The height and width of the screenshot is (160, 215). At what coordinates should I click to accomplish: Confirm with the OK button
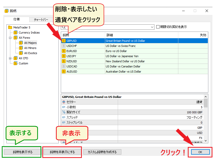pos(200,152)
